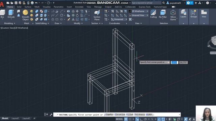This screenshot has height=121, width=216.
Task: Click the Rotate tool in Modify panel
Action: (x=77, y=15)
